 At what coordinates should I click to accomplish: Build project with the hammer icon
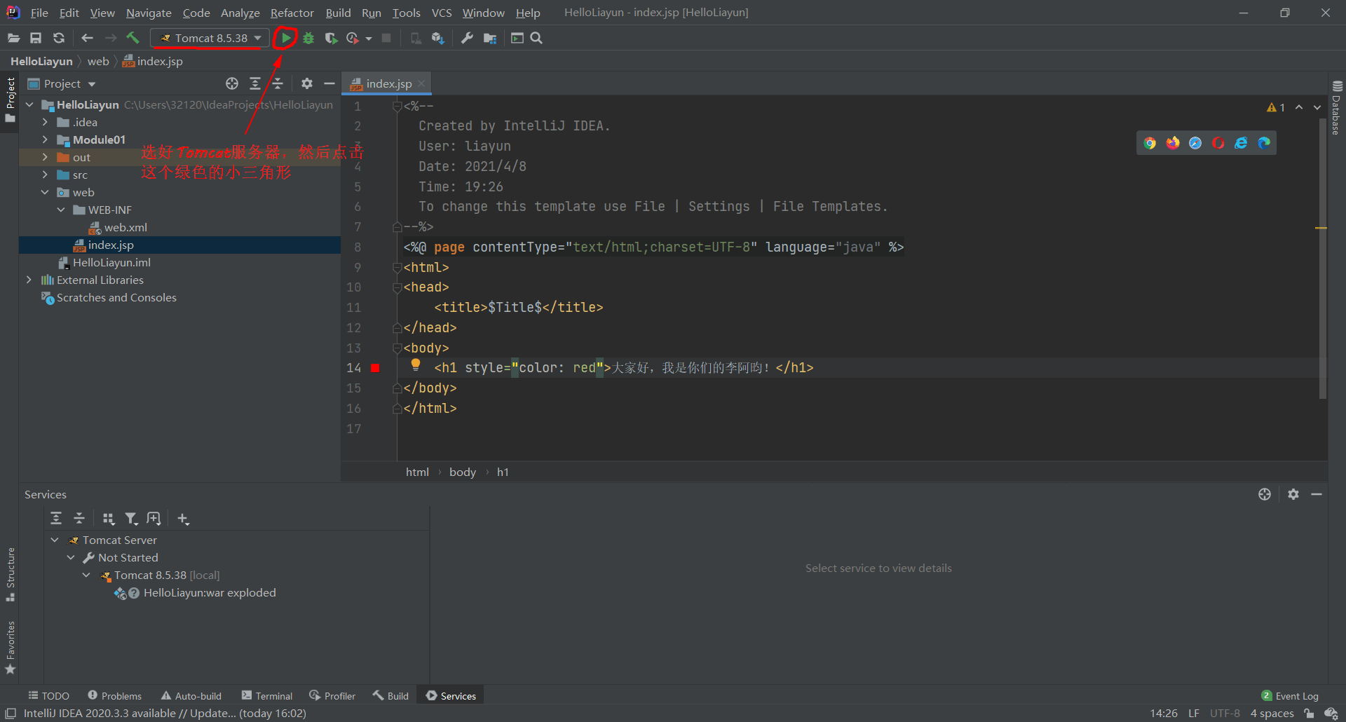tap(132, 38)
